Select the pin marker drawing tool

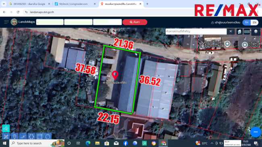(15, 137)
